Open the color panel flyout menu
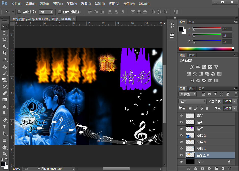 (236, 22)
